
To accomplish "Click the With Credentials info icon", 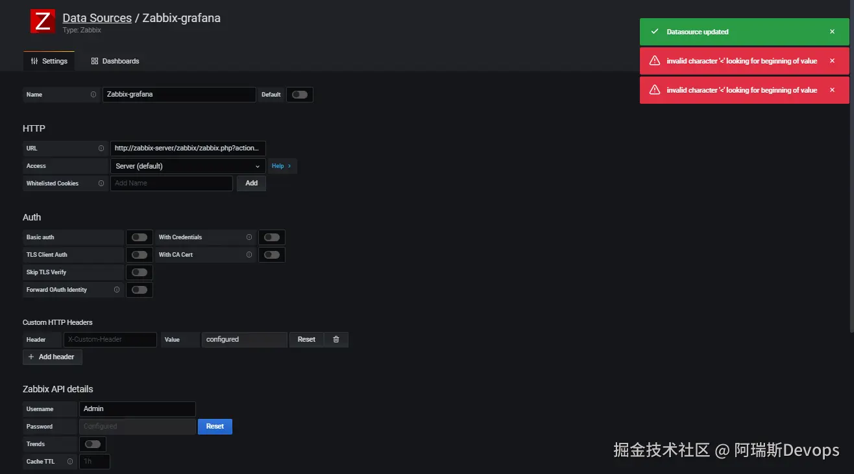I will [249, 237].
